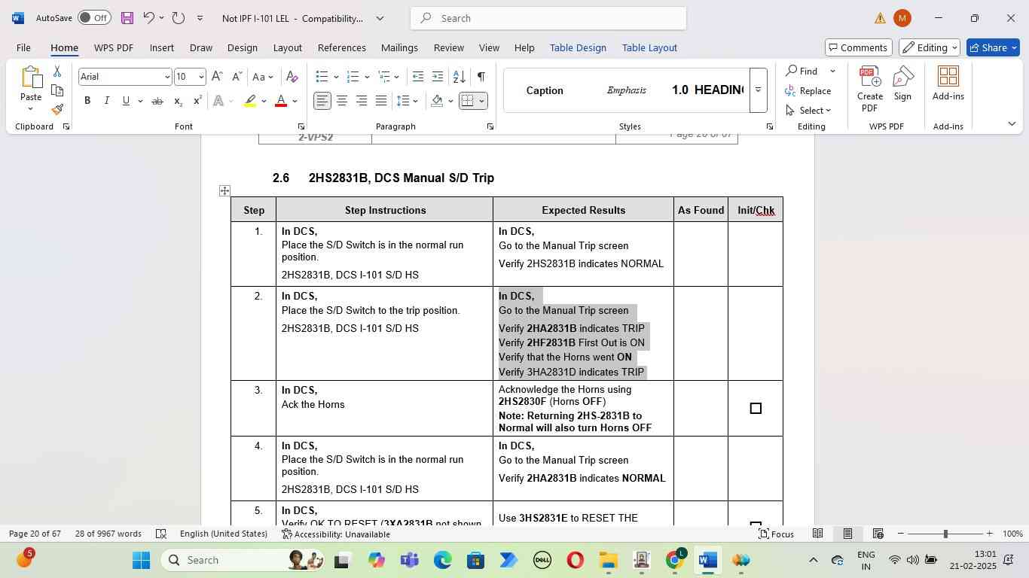Open proofing errors icon in status bar
Viewport: 1029px width, 578px height.
[x=160, y=534]
